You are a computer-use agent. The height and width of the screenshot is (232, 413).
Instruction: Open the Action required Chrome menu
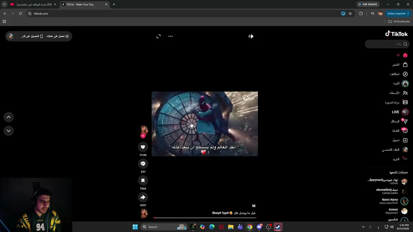tap(398, 14)
